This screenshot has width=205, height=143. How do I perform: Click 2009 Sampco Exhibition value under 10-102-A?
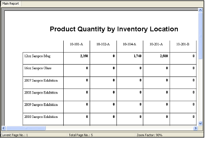click(114, 104)
